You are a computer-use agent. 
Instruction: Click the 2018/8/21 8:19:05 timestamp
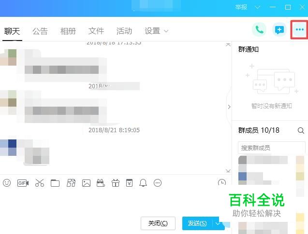114,130
